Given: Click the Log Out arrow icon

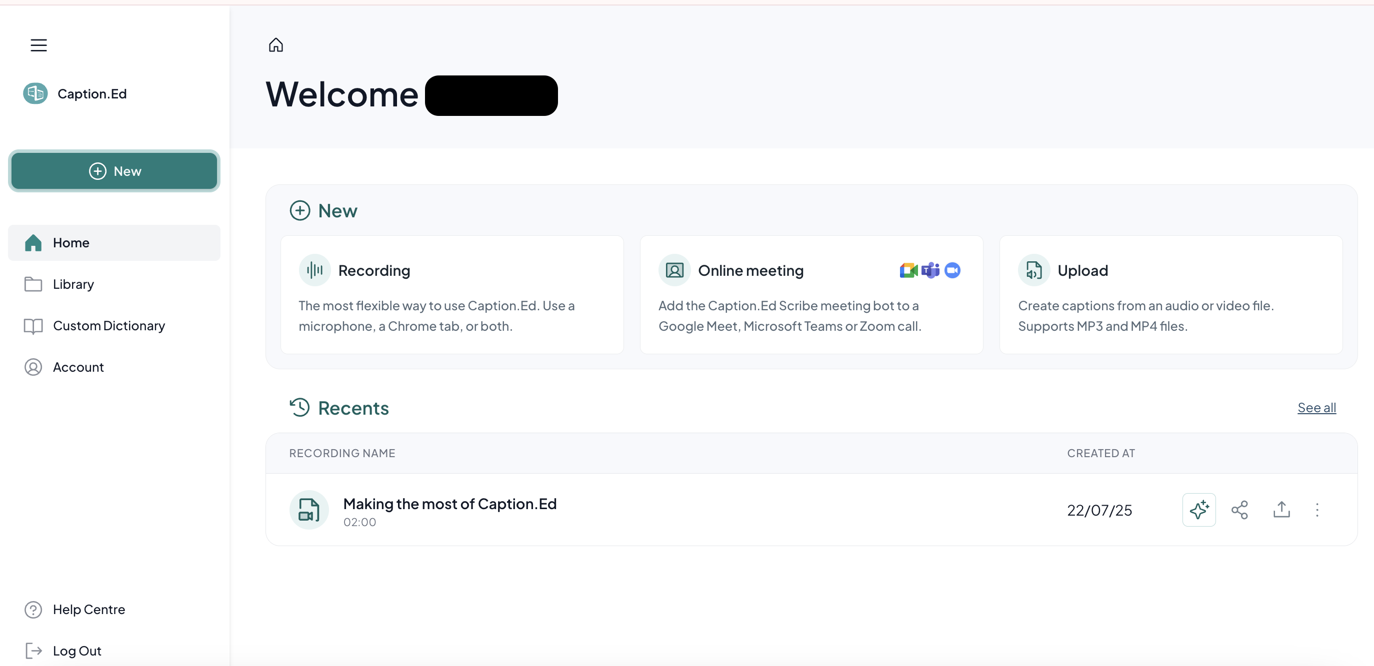Looking at the screenshot, I should point(33,651).
